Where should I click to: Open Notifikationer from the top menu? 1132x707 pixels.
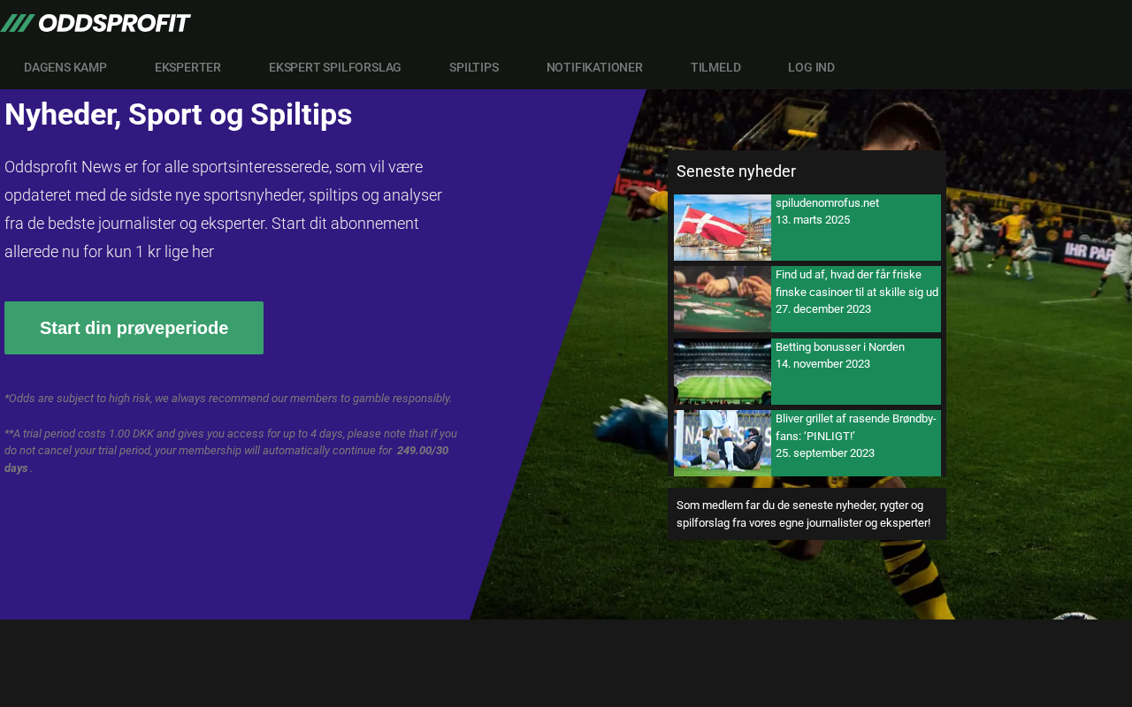tap(594, 67)
